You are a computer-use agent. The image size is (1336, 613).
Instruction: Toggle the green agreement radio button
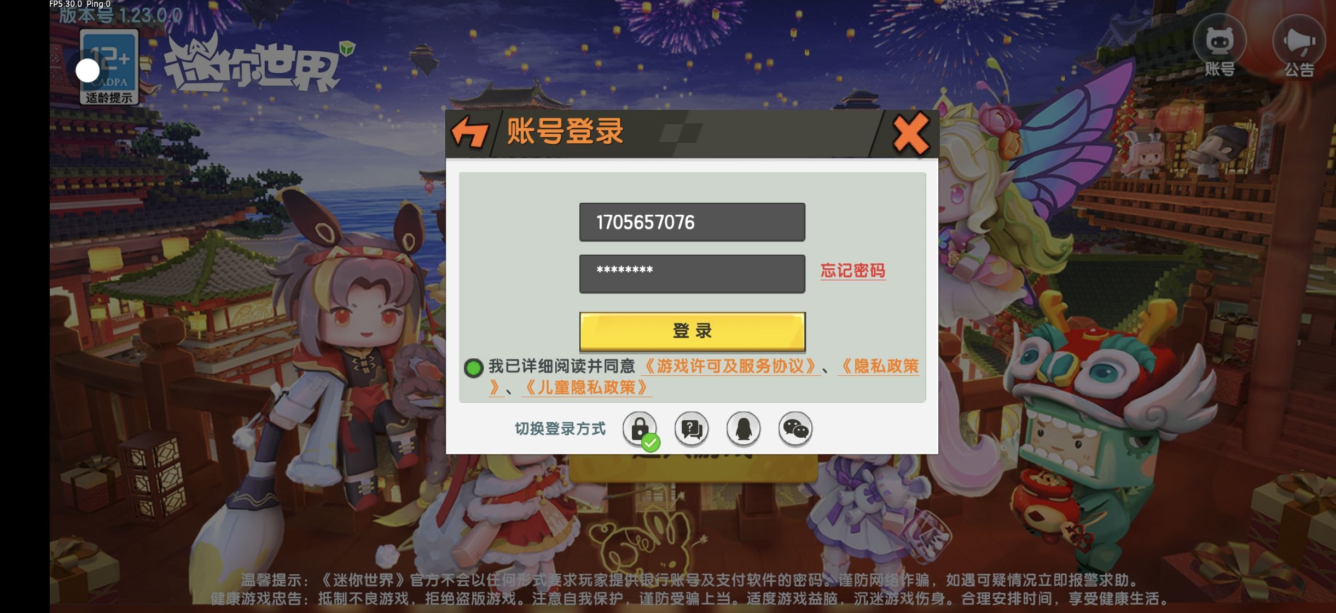473,368
